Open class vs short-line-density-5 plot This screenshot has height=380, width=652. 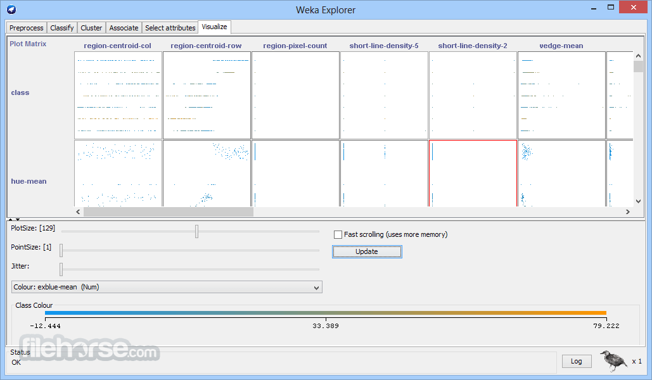point(384,95)
